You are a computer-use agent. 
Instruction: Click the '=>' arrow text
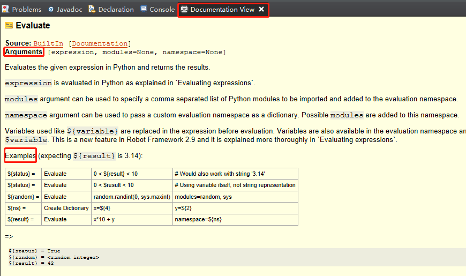9,236
